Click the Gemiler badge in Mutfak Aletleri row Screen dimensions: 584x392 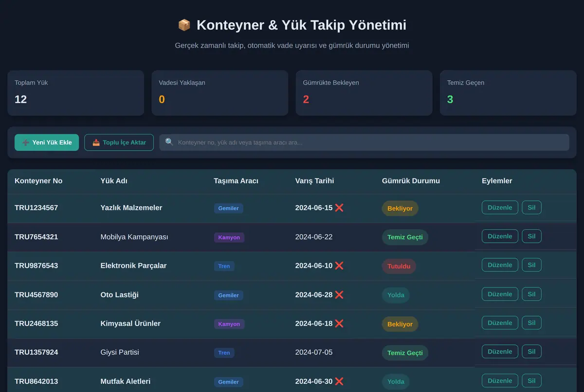coord(228,382)
